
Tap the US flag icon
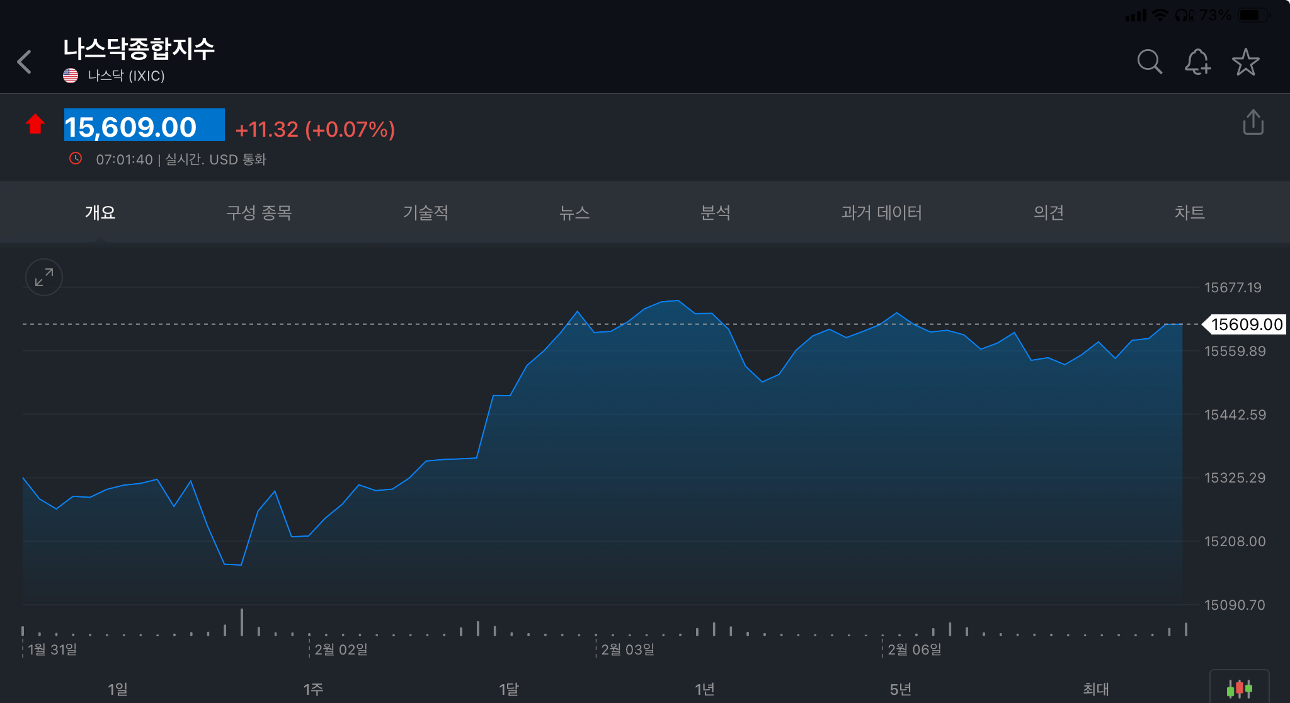(x=71, y=76)
